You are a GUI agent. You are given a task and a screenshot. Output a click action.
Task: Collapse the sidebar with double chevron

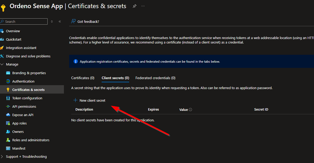point(60,21)
